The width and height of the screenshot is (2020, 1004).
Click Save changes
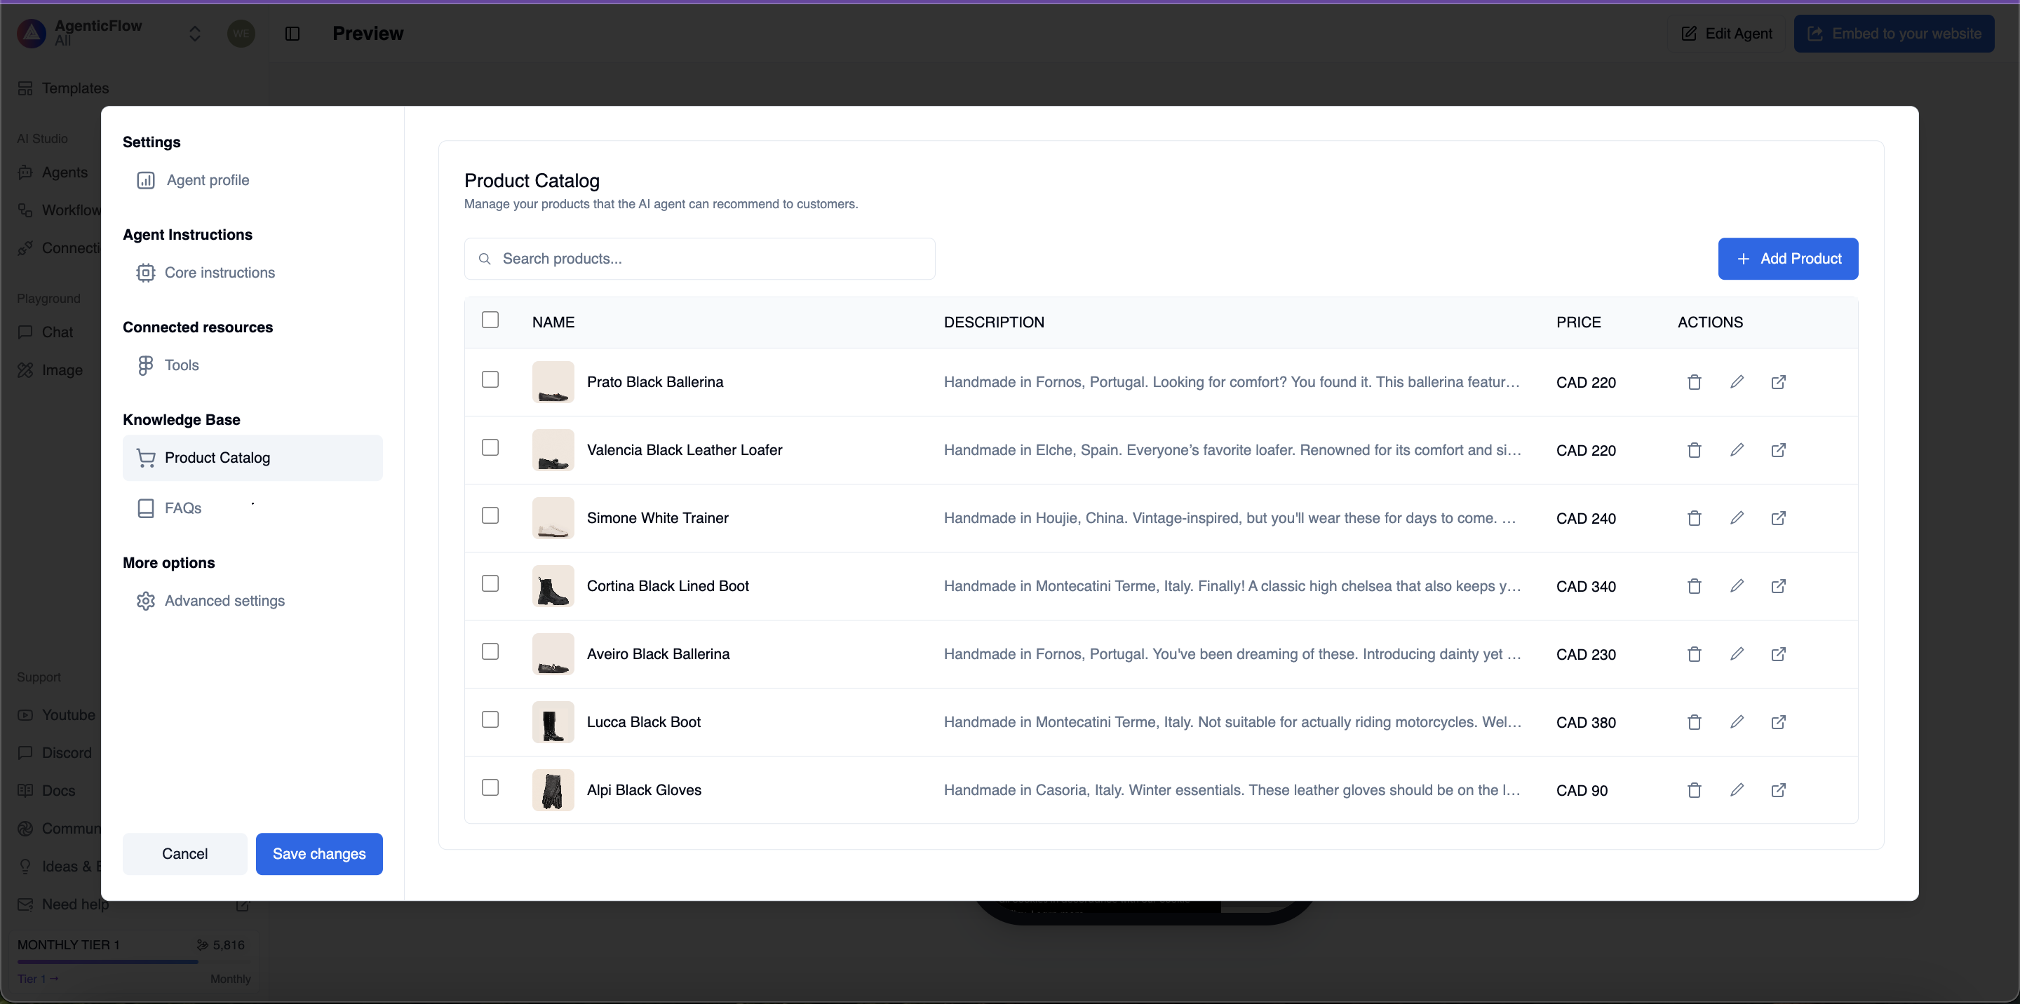[x=319, y=854]
